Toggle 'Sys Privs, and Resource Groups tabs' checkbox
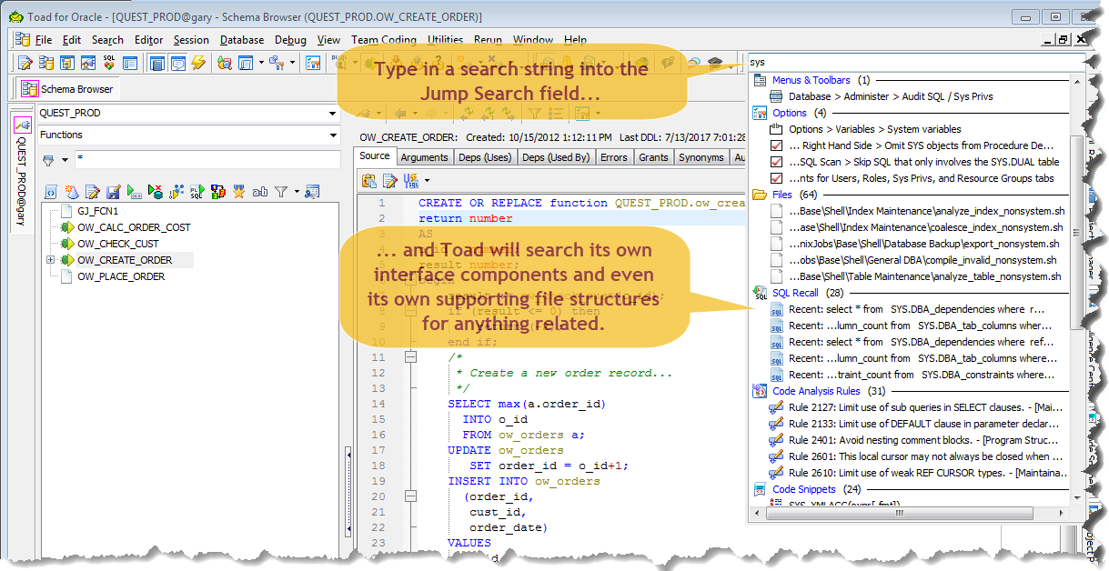This screenshot has width=1109, height=571. tap(776, 178)
